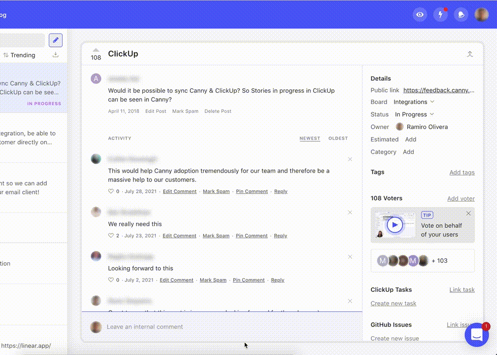This screenshot has width=497, height=355.
Task: Upvote the ClickUp post arrow
Action: coord(96,50)
